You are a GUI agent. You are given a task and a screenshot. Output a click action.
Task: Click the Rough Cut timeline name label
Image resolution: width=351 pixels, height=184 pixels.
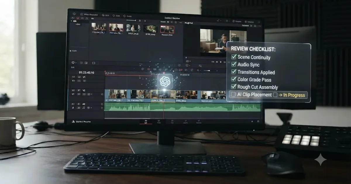[189, 23]
